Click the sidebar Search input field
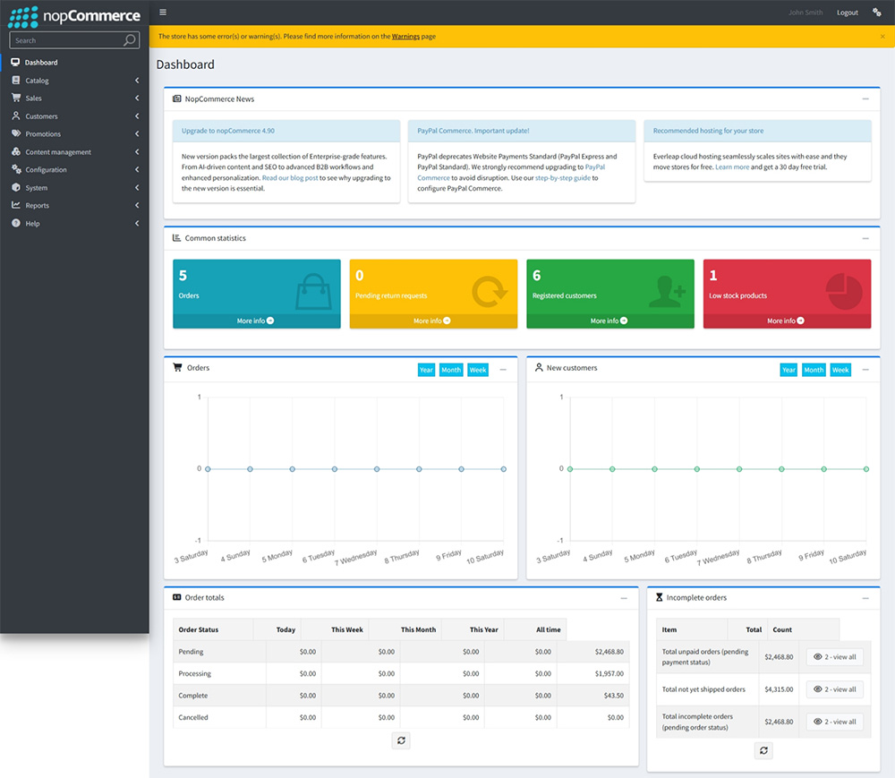This screenshot has width=895, height=778. click(65, 40)
